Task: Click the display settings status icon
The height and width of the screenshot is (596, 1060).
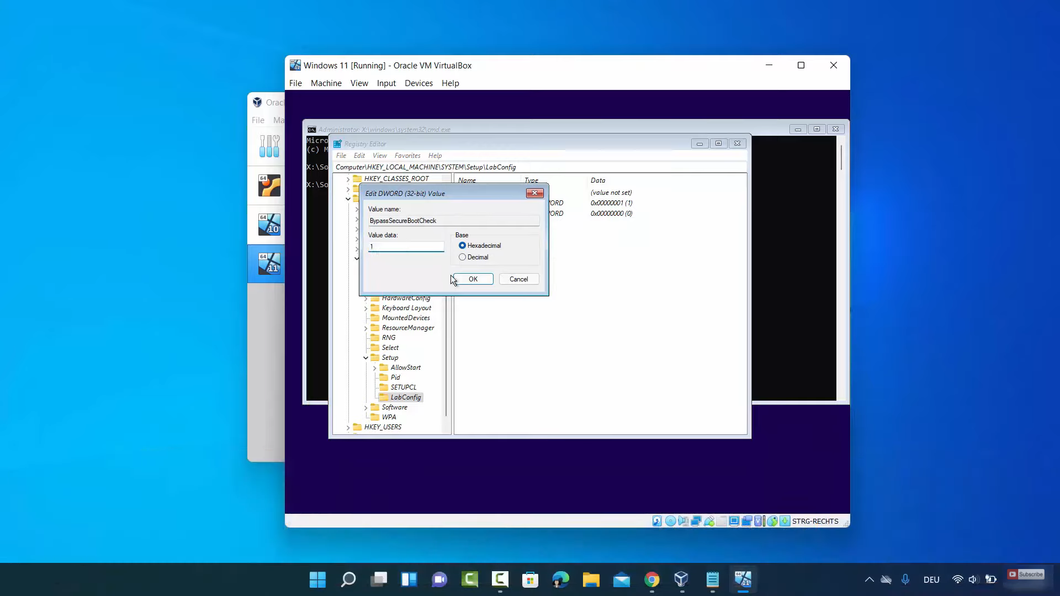Action: [x=734, y=521]
